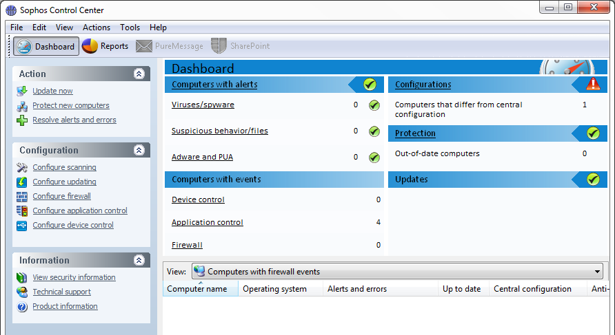Click the Protection heading link
The image size is (615, 335).
(415, 133)
